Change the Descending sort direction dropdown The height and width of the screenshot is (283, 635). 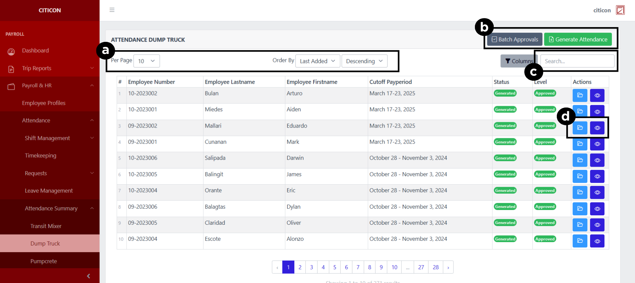[x=364, y=61]
